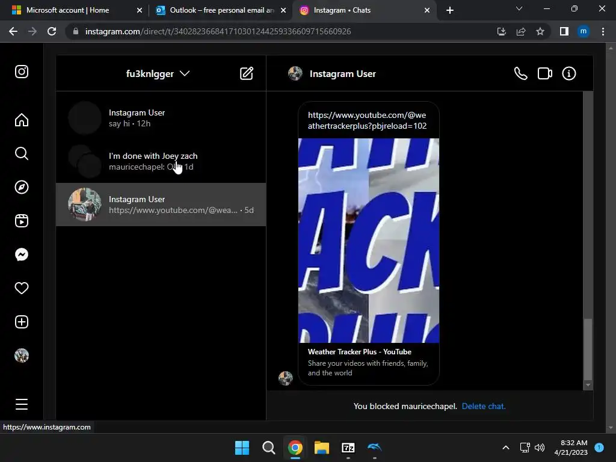Click Chrome icon in taskbar
The height and width of the screenshot is (462, 616).
[x=295, y=448]
